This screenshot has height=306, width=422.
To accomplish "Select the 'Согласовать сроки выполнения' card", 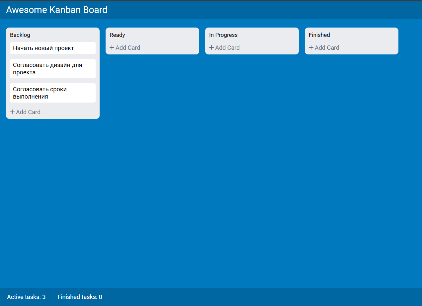I will pyautogui.click(x=52, y=93).
